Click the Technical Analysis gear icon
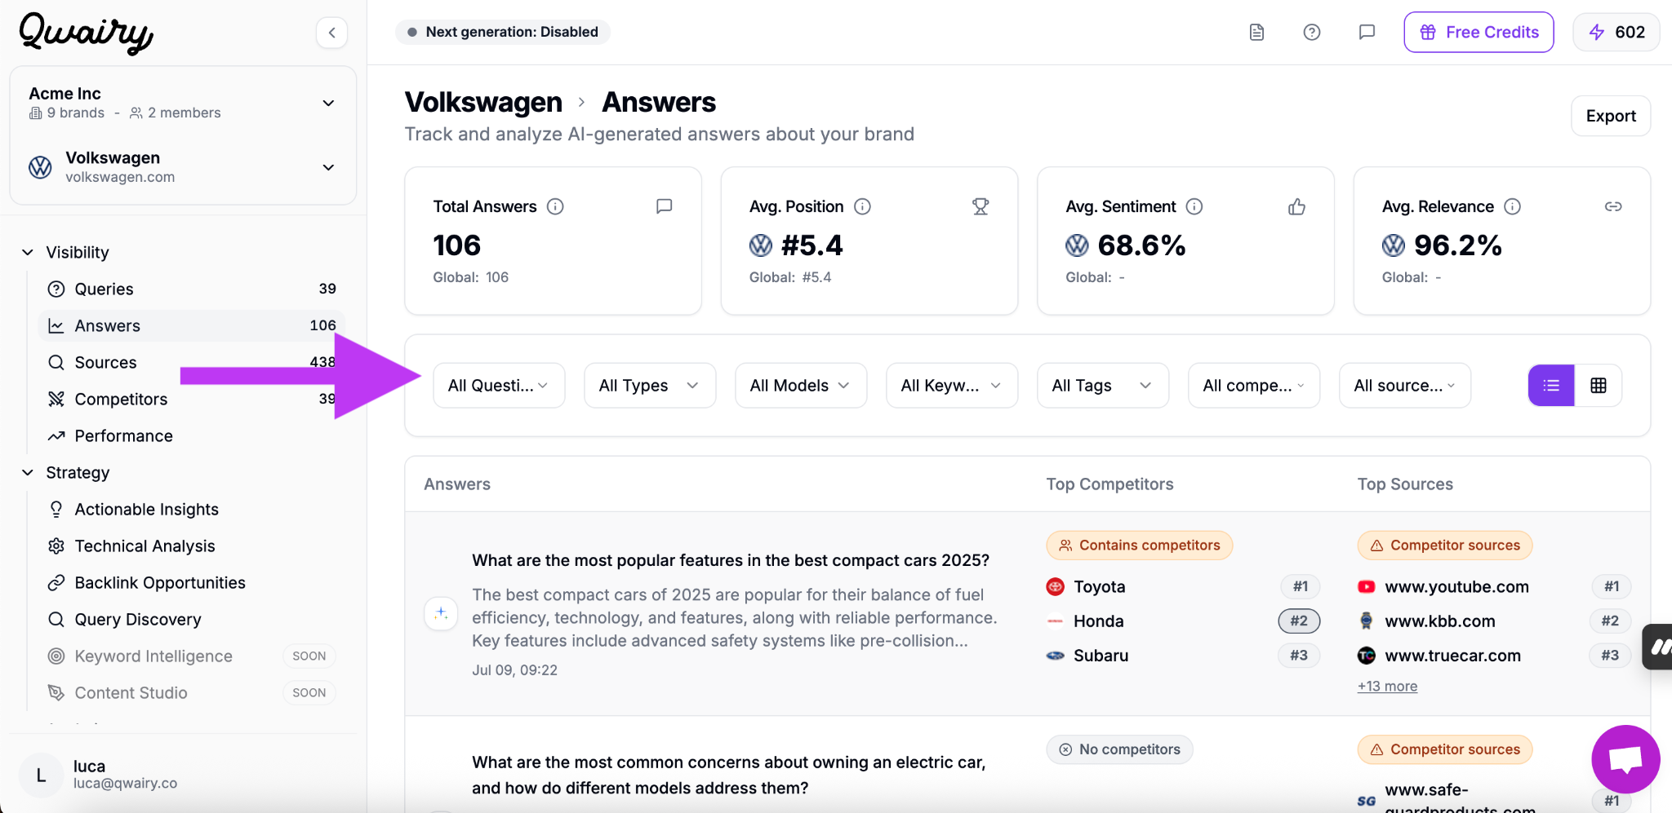The height and width of the screenshot is (813, 1672). point(56,546)
